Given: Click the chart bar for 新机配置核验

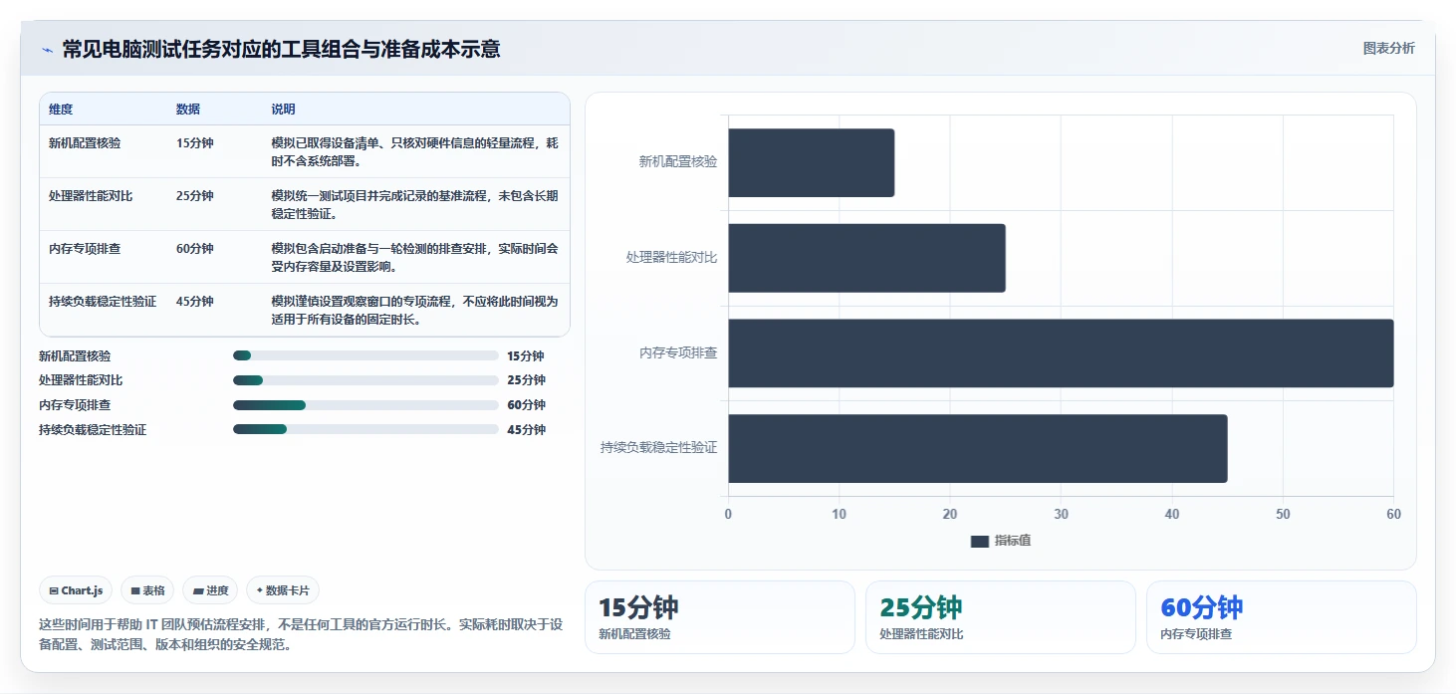Looking at the screenshot, I should pos(812,162).
